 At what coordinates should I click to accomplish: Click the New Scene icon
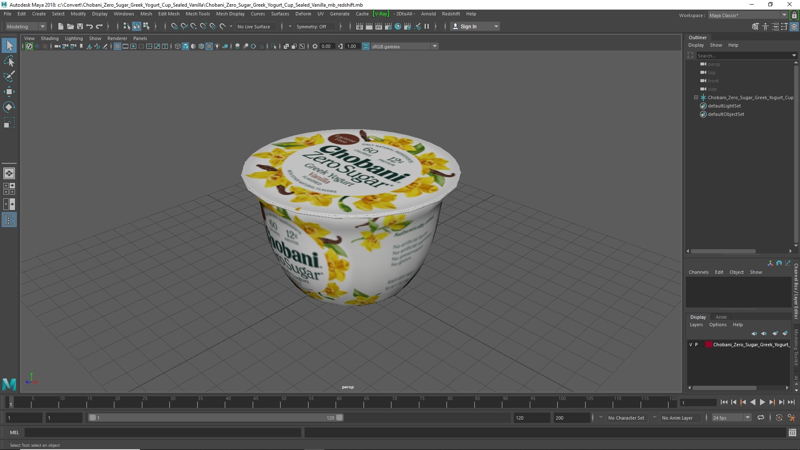[x=61, y=26]
